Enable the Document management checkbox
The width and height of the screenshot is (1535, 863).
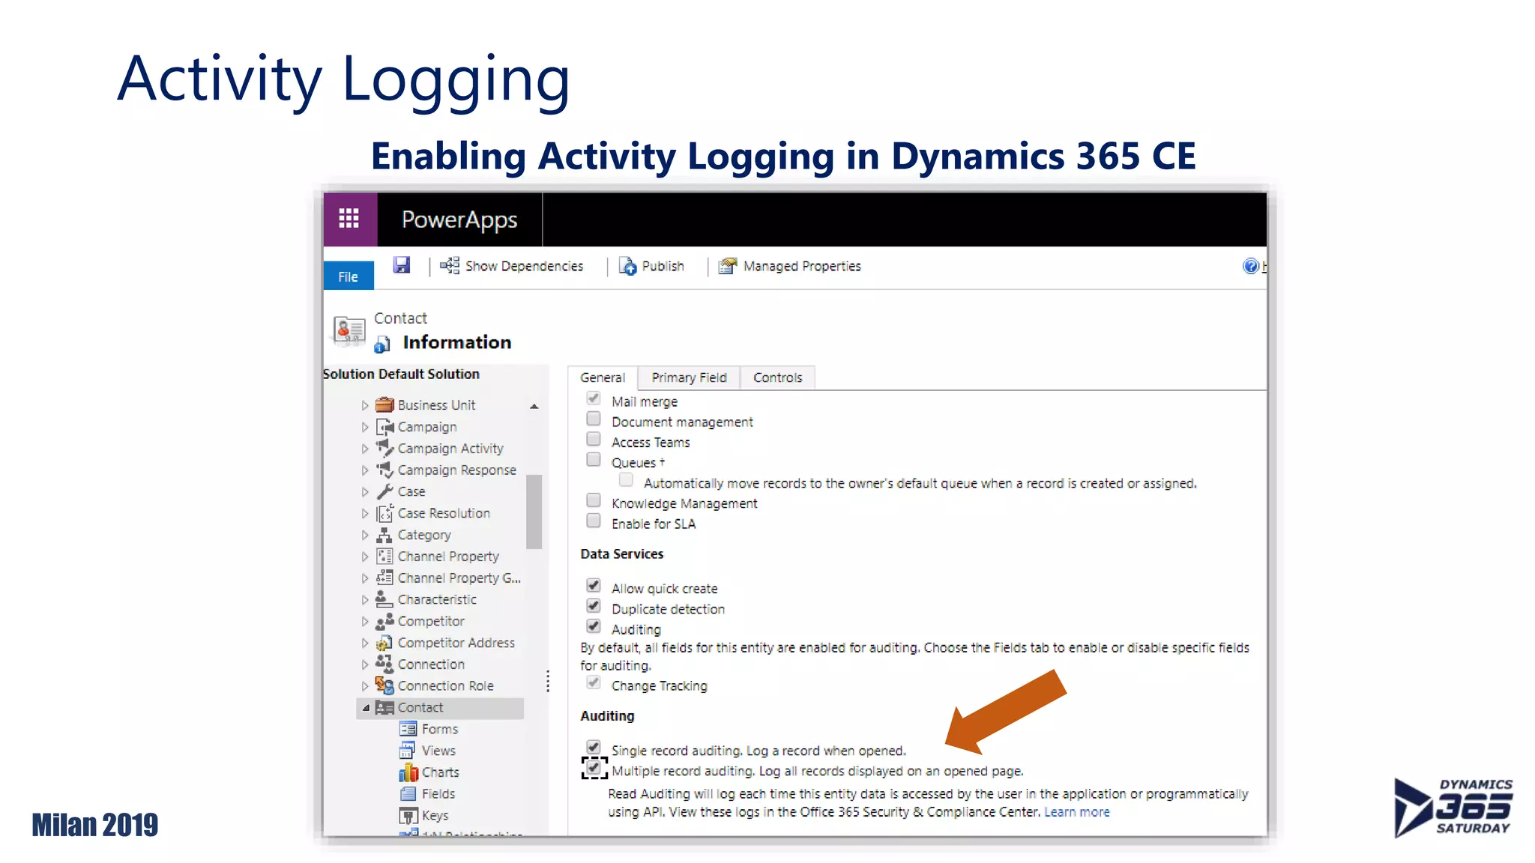pyautogui.click(x=594, y=419)
